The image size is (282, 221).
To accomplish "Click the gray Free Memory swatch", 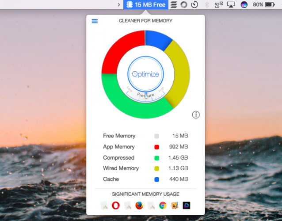I will (156, 136).
